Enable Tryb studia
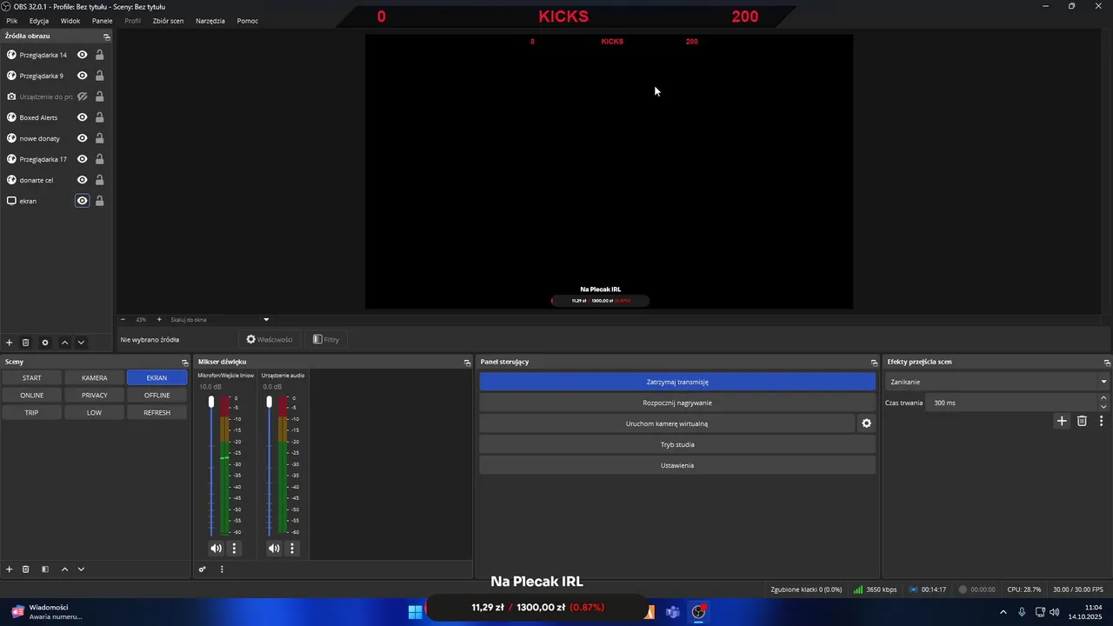Screen dimensions: 1113x626 coord(677,444)
